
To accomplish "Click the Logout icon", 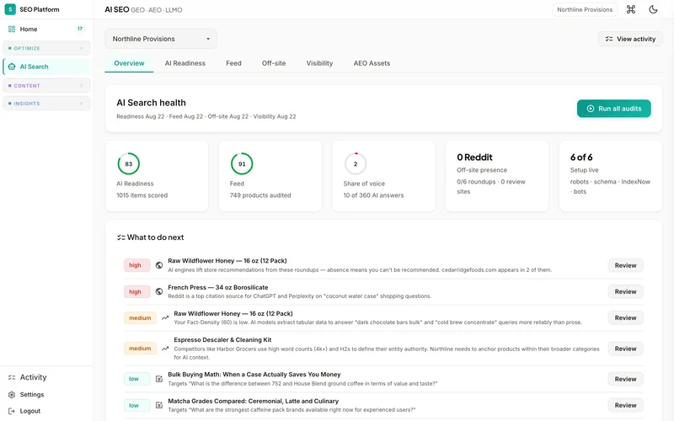I will tap(12, 411).
